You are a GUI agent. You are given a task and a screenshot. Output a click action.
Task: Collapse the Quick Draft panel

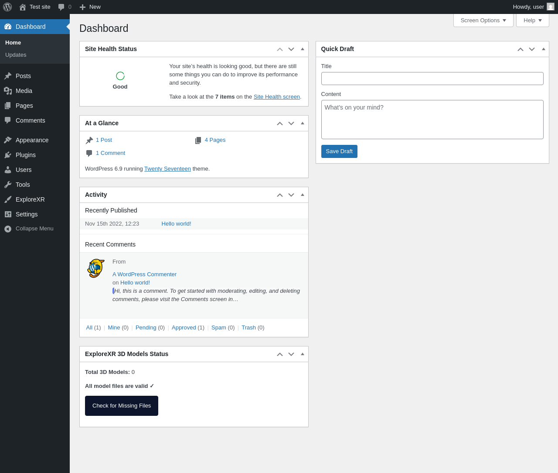tap(544, 49)
